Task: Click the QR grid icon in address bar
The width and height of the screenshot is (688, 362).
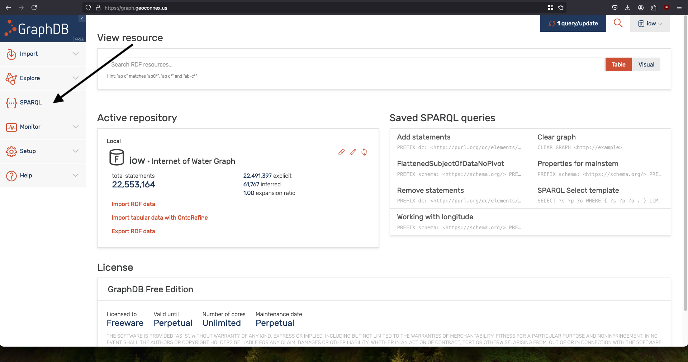Action: (x=551, y=8)
